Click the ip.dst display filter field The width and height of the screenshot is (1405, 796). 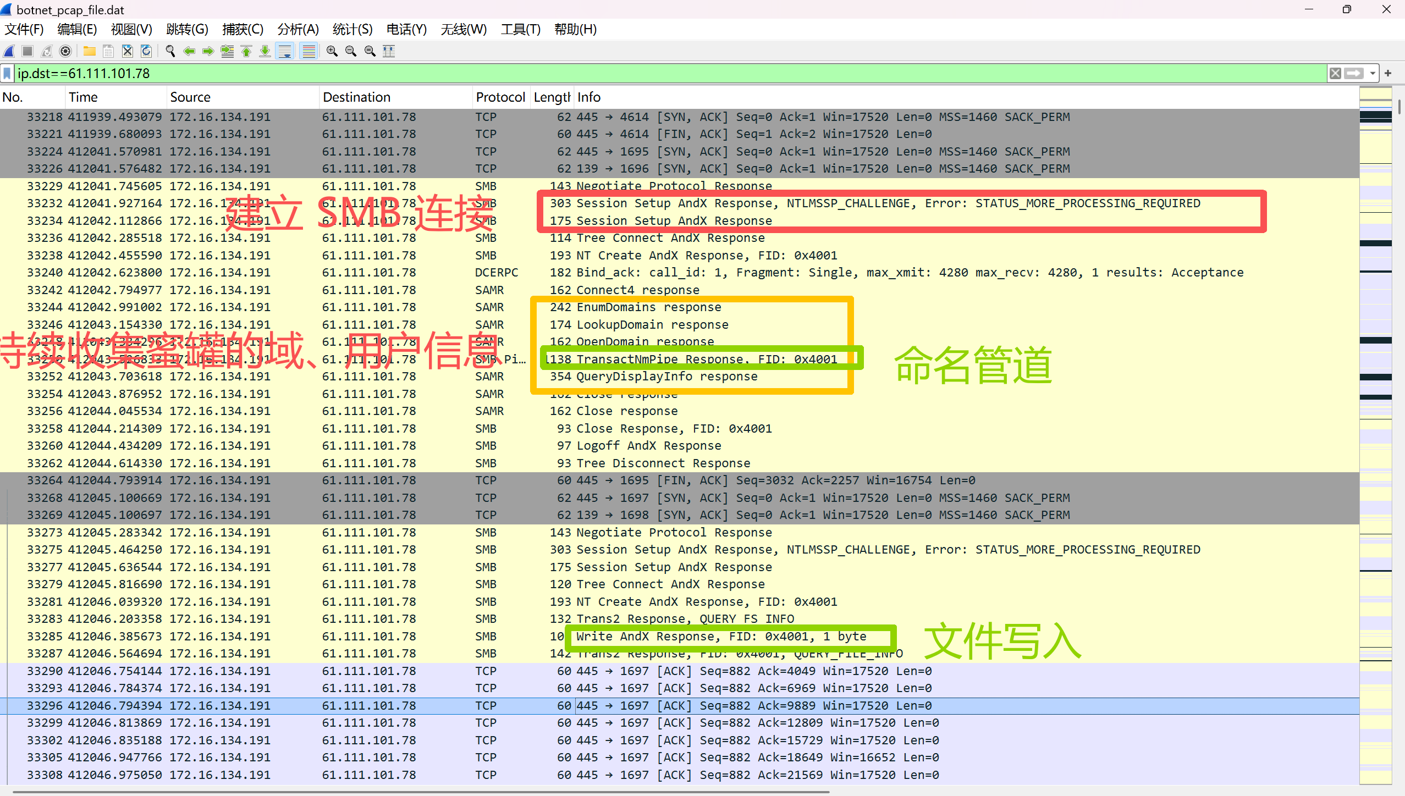click(x=660, y=73)
